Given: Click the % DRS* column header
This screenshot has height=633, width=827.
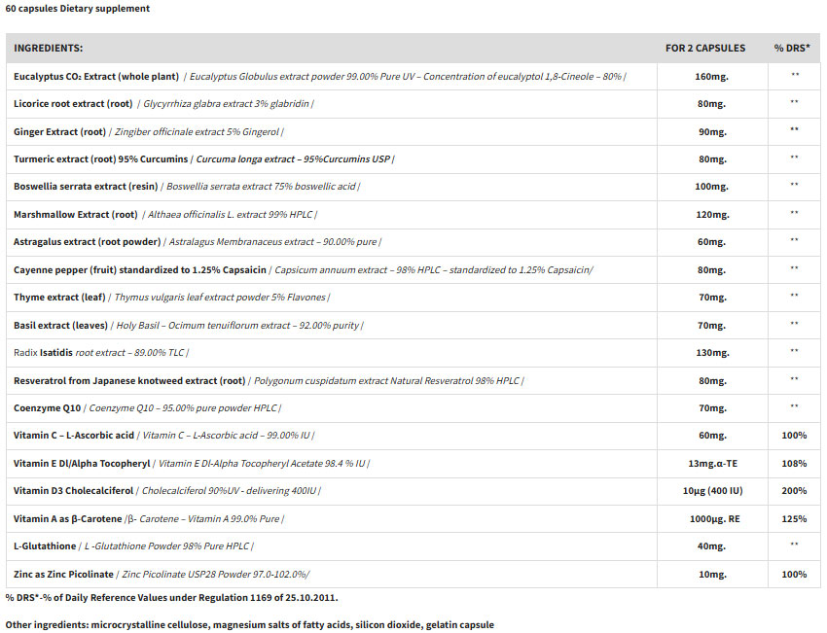Looking at the screenshot, I should point(793,48).
